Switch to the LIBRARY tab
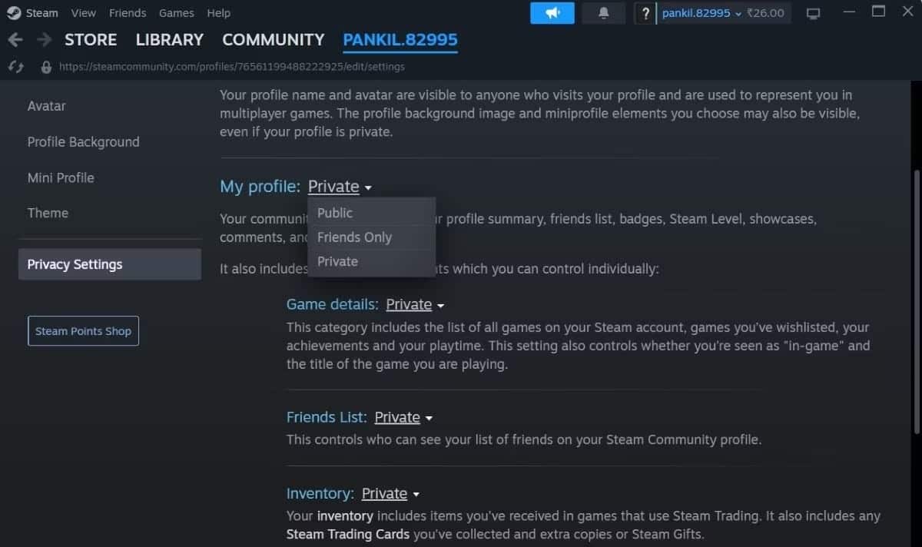 click(170, 39)
